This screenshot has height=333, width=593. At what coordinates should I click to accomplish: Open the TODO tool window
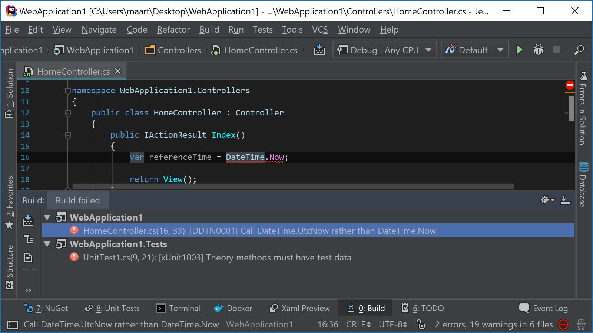423,308
